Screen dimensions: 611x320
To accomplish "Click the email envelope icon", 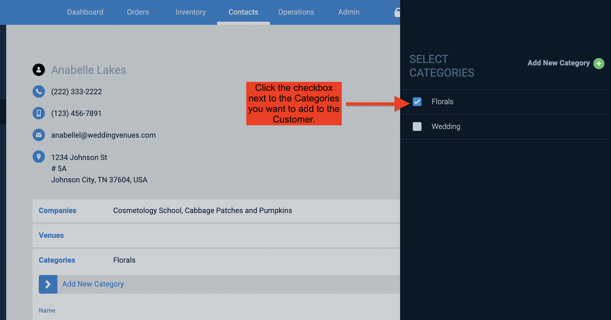I will point(39,135).
